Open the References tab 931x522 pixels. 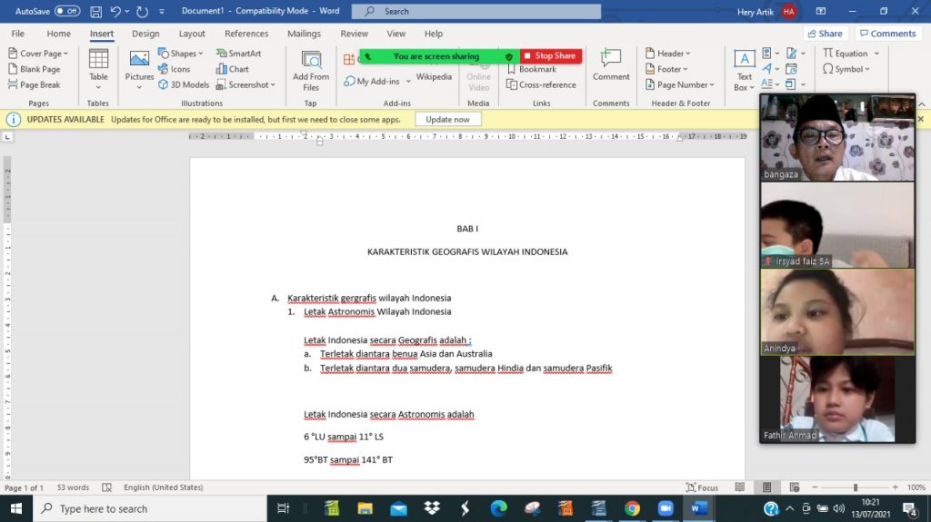tap(246, 34)
